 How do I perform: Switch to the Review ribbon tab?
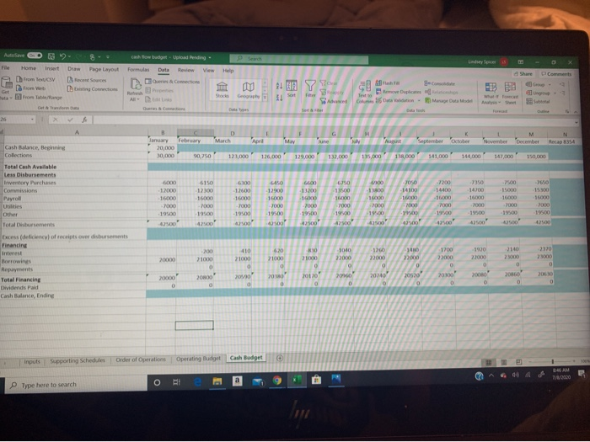[x=186, y=70]
